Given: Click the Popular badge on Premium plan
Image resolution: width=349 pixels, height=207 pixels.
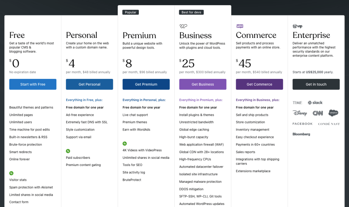Looking at the screenshot, I should 130,12.
